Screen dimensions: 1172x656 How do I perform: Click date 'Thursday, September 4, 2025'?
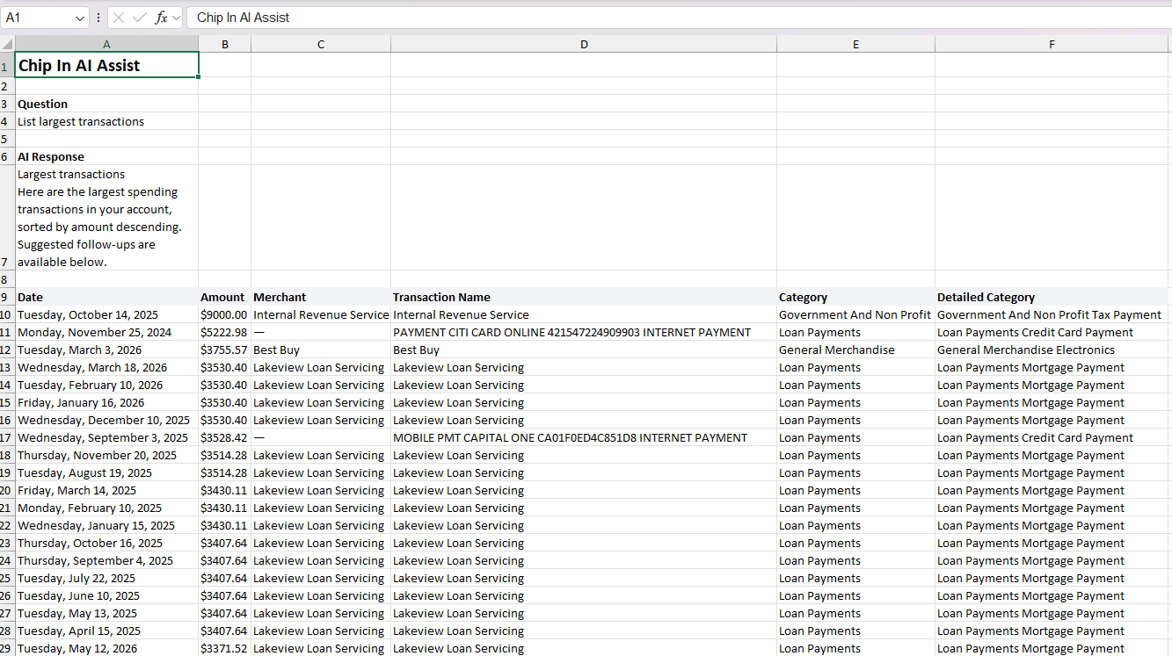(106, 560)
